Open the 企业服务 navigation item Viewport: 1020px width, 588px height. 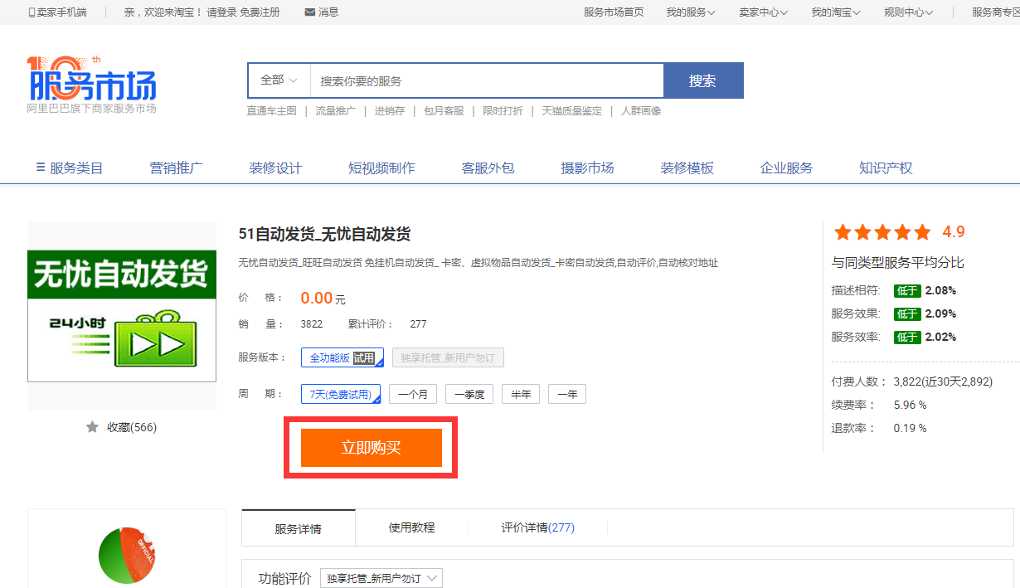point(786,168)
